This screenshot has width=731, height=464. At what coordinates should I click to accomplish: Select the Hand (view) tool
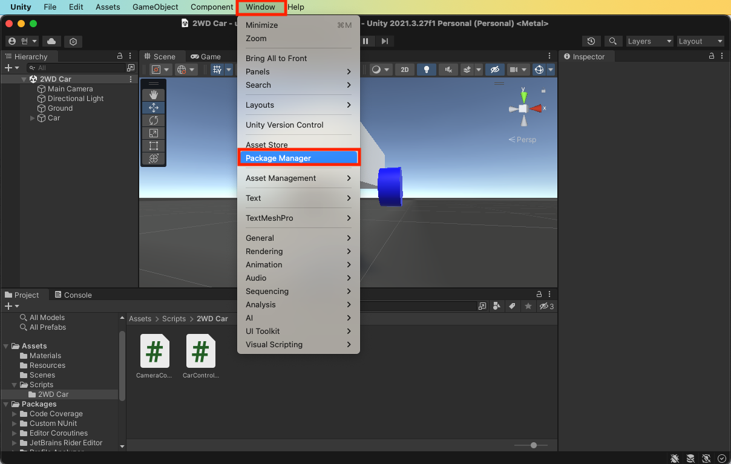[153, 94]
